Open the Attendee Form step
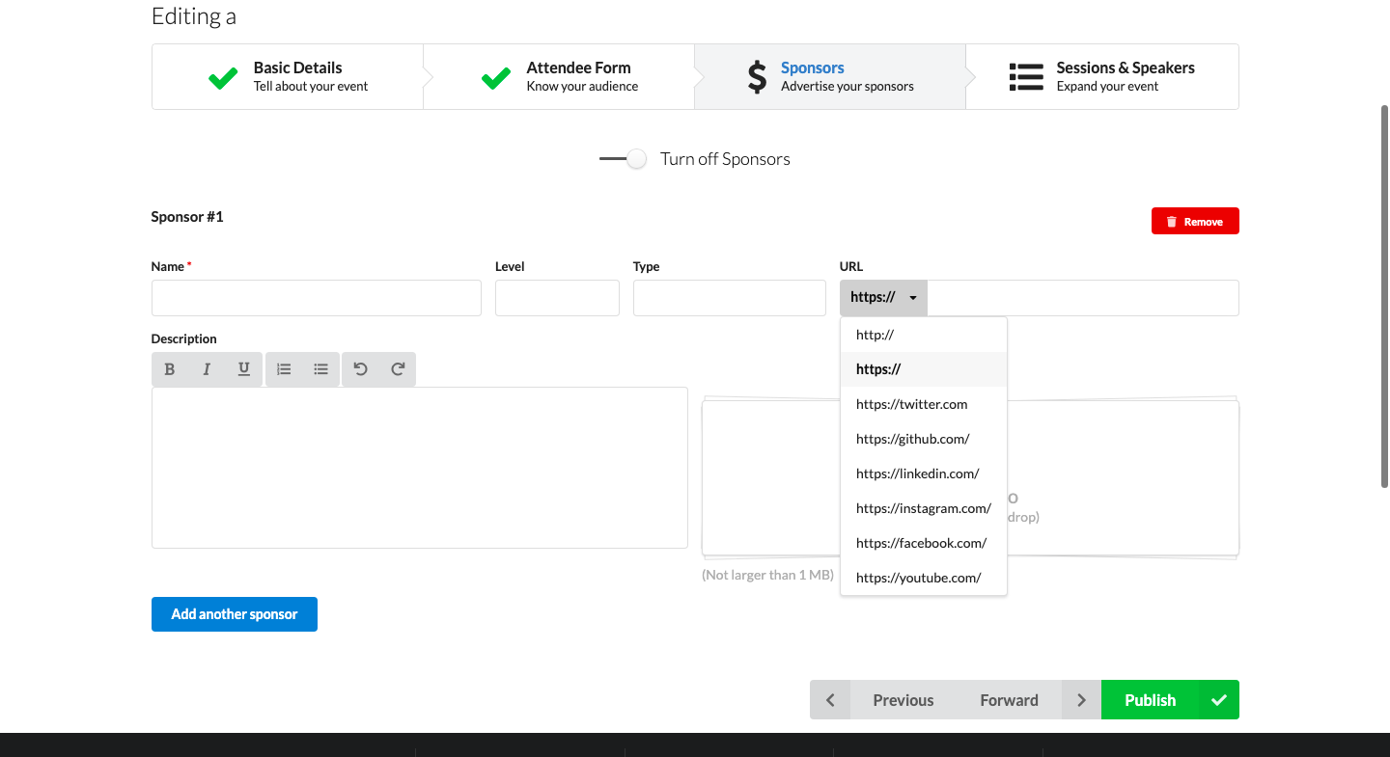The height and width of the screenshot is (757, 1390). coord(559,76)
